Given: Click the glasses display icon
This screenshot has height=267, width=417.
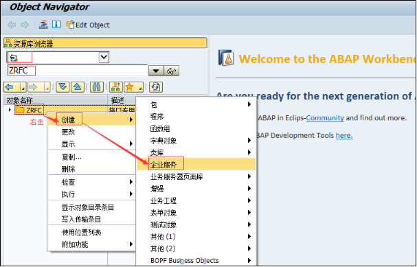Looking at the screenshot, I should click(171, 71).
